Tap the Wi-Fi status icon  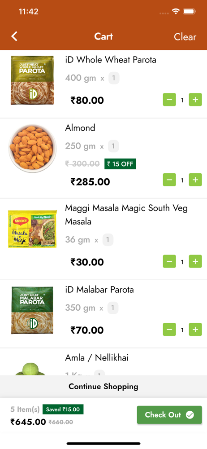[175, 12]
